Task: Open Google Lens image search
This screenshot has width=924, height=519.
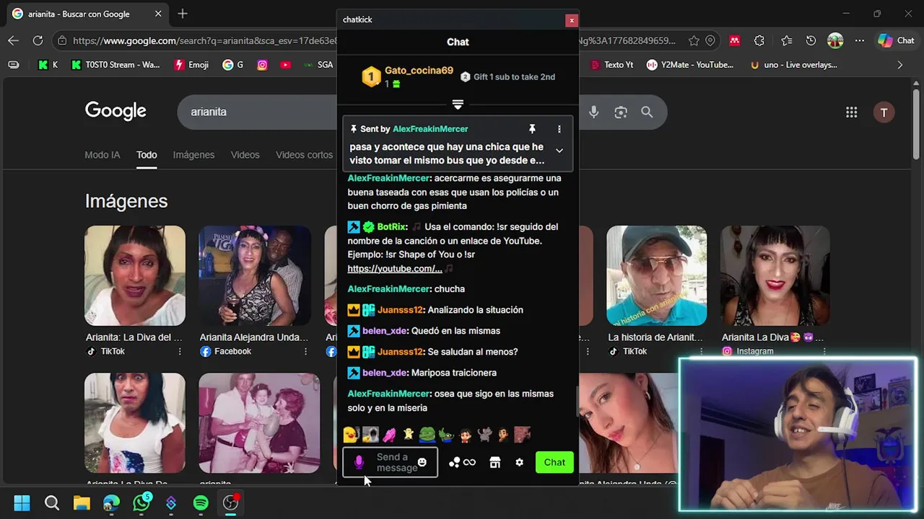Action: [x=621, y=112]
